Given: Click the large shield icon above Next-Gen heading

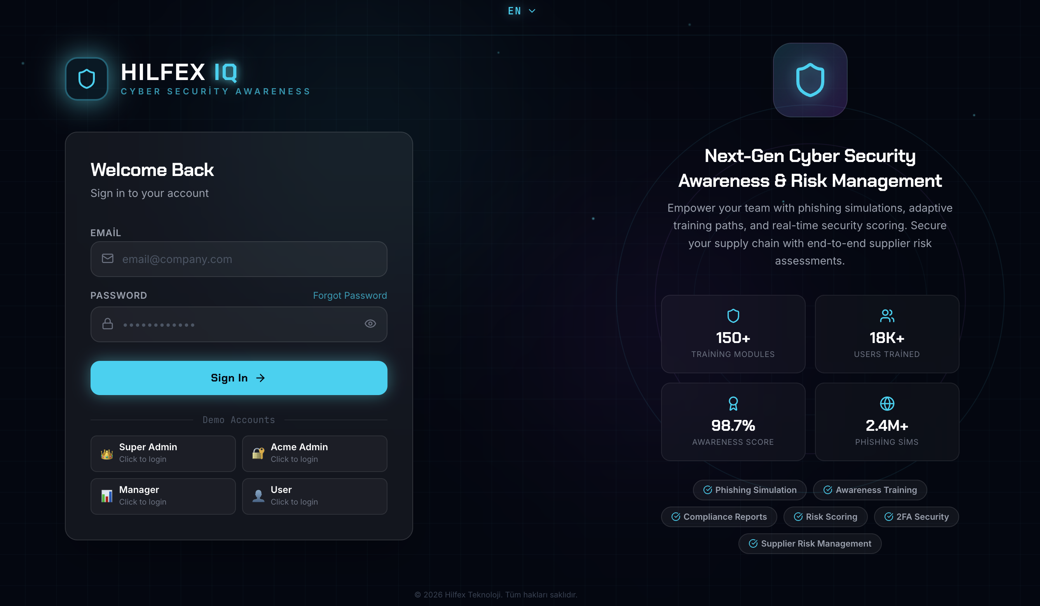Looking at the screenshot, I should click(x=810, y=79).
